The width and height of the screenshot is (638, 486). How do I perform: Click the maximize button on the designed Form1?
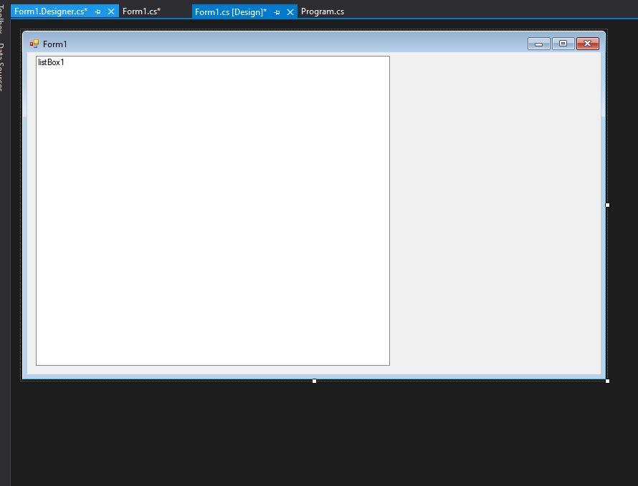point(563,43)
